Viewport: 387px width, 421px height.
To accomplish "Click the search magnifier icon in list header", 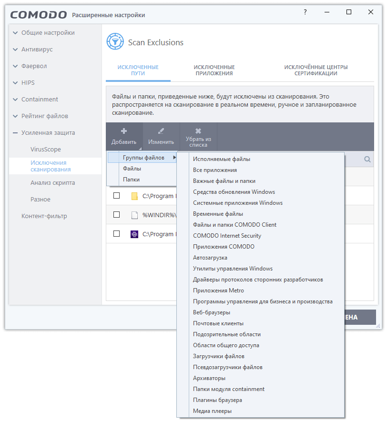I will [x=367, y=160].
